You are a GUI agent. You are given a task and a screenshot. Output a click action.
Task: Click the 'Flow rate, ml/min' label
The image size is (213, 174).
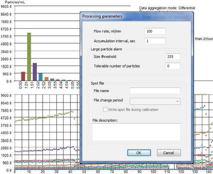(x=107, y=31)
